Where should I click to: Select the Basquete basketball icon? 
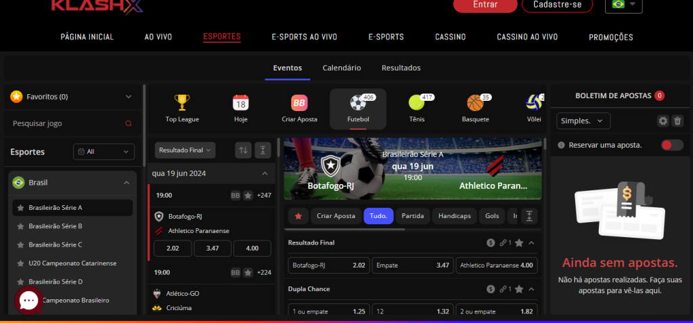pyautogui.click(x=475, y=103)
